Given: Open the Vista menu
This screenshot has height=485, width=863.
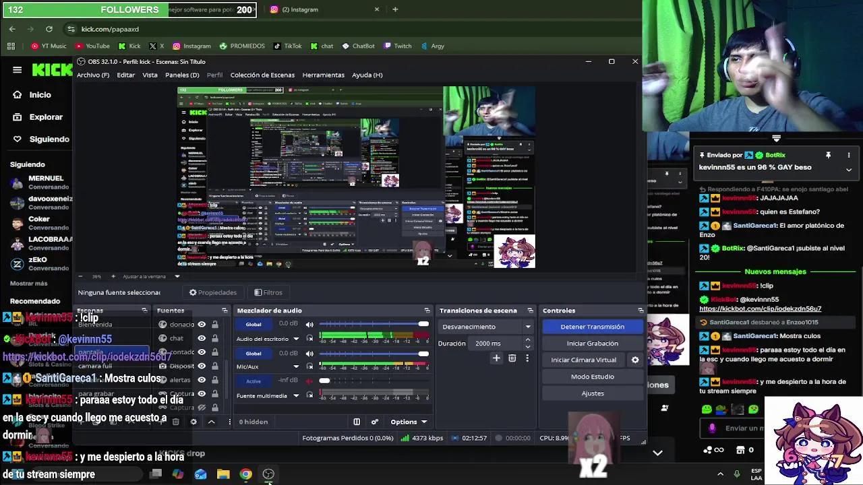Looking at the screenshot, I should (x=150, y=75).
